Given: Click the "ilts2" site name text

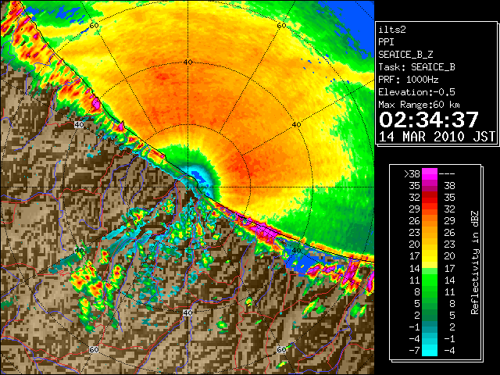Looking at the screenshot, I should click(392, 30).
